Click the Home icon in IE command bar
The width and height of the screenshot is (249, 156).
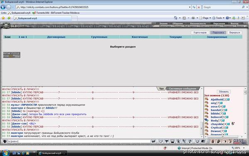pos(176,18)
